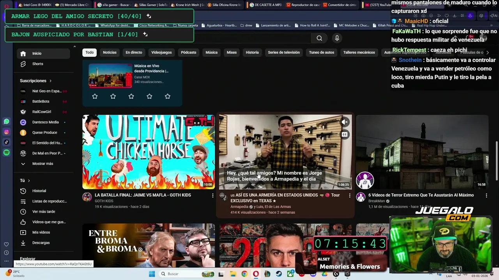499x280 pixels.
Task: Open the history clock icon in Opera sidebar
Action: point(6,253)
